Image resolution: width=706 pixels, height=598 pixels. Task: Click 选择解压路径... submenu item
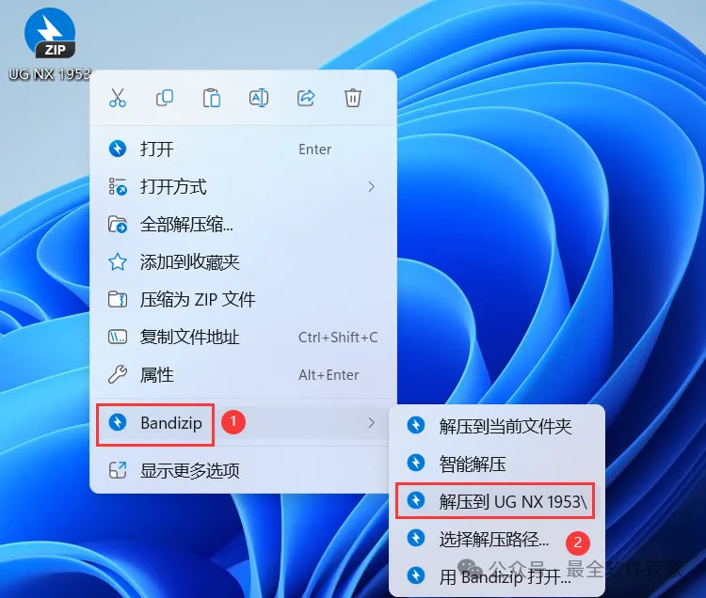pos(496,539)
